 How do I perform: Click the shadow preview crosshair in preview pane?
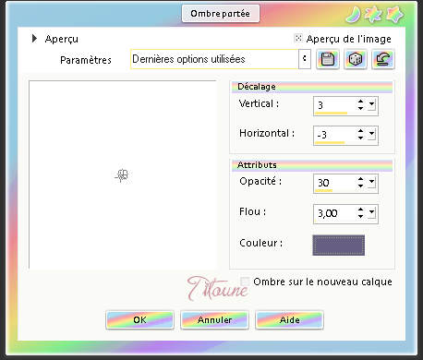122,175
